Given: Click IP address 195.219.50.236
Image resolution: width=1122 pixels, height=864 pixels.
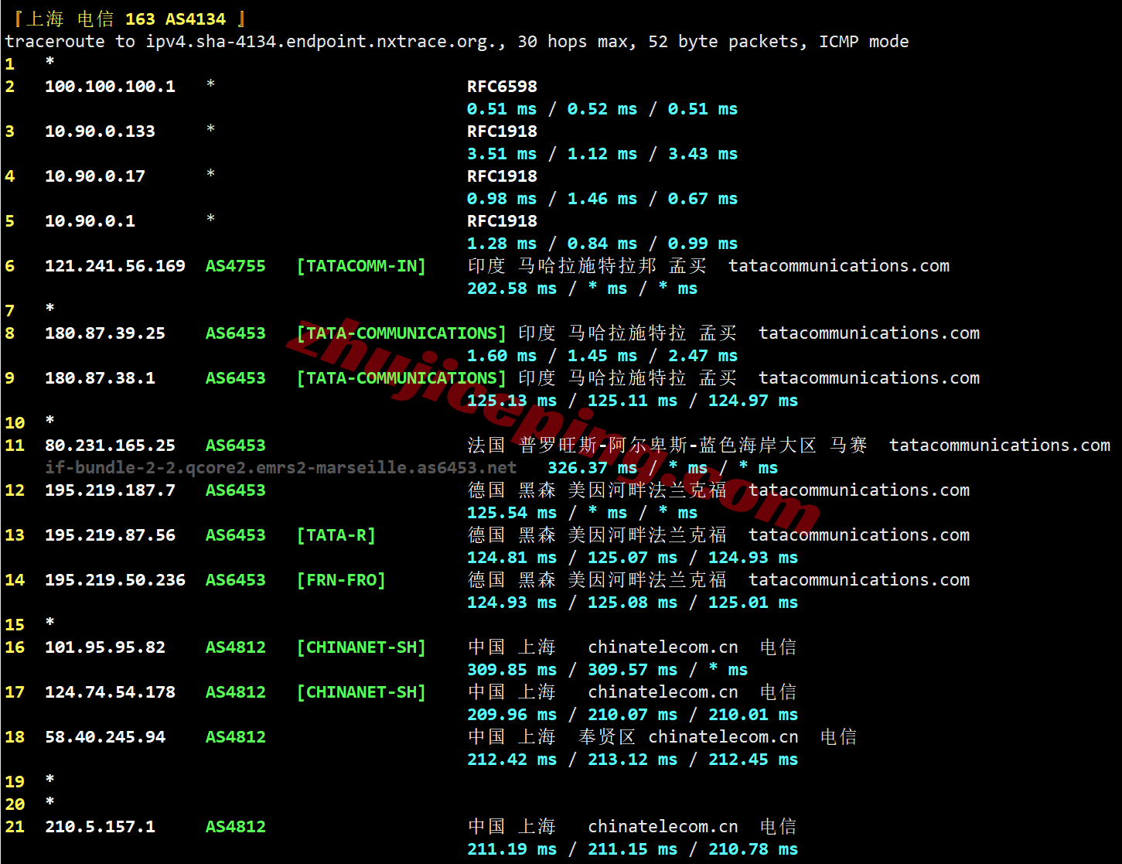Looking at the screenshot, I should (115, 580).
